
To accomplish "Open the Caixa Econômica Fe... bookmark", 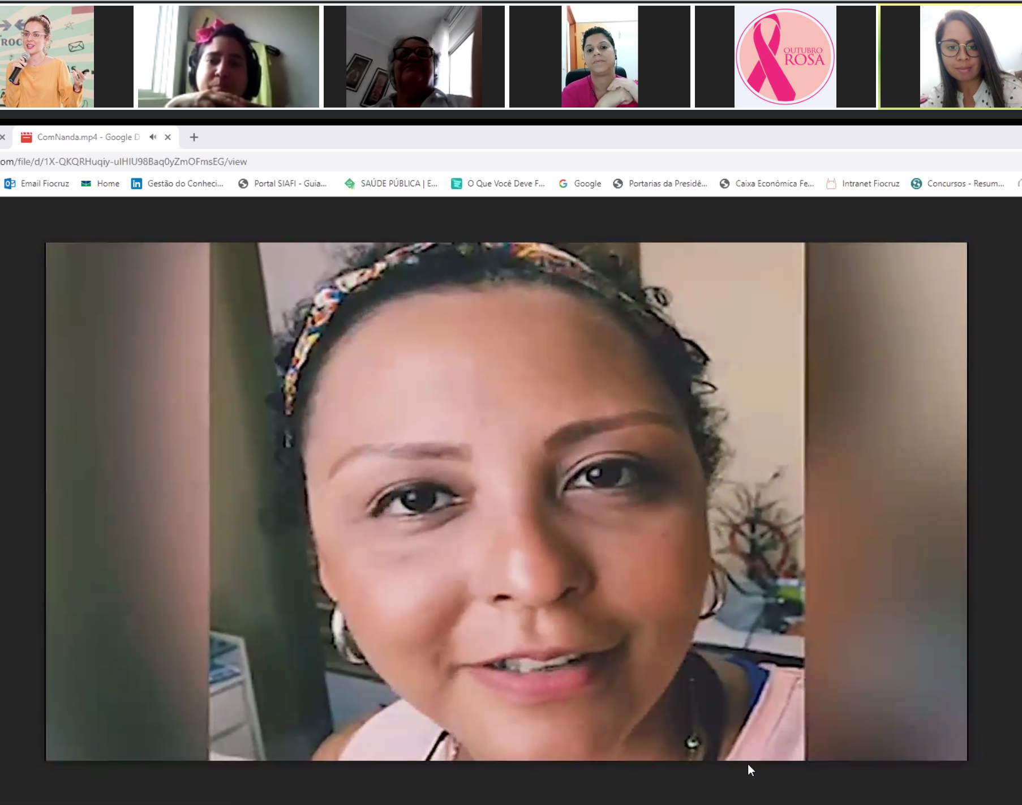I will coord(767,183).
